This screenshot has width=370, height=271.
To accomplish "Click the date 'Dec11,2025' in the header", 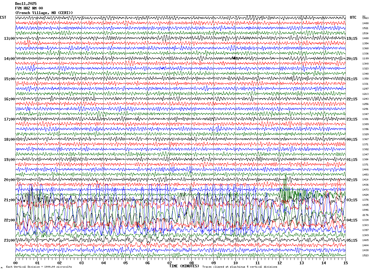I will 26,4.
